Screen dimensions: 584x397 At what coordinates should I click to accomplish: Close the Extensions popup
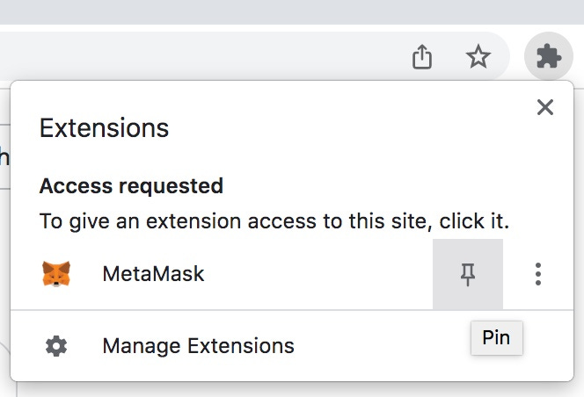[x=545, y=107]
